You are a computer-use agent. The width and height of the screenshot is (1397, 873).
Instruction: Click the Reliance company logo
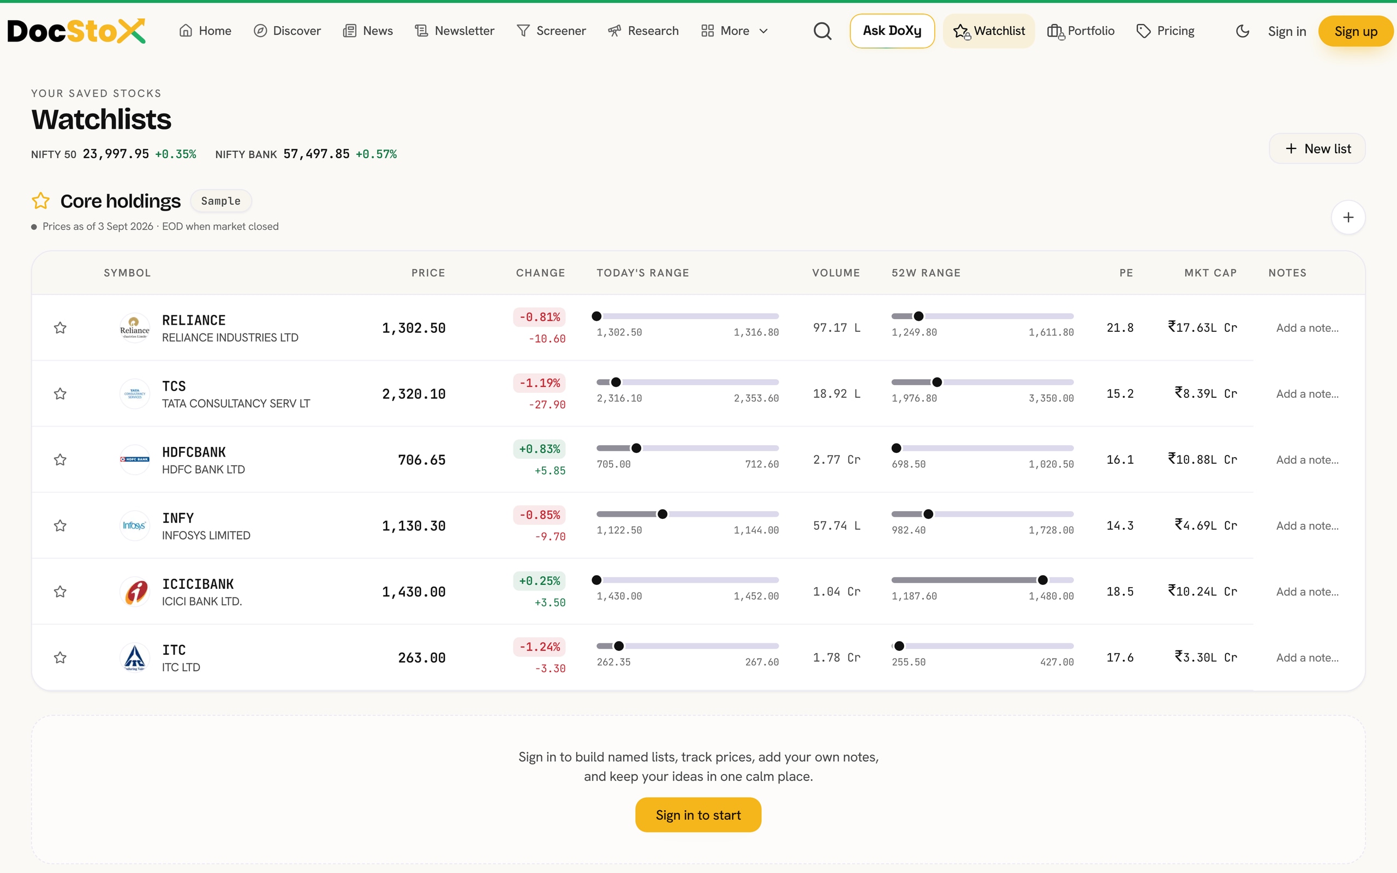(x=134, y=328)
